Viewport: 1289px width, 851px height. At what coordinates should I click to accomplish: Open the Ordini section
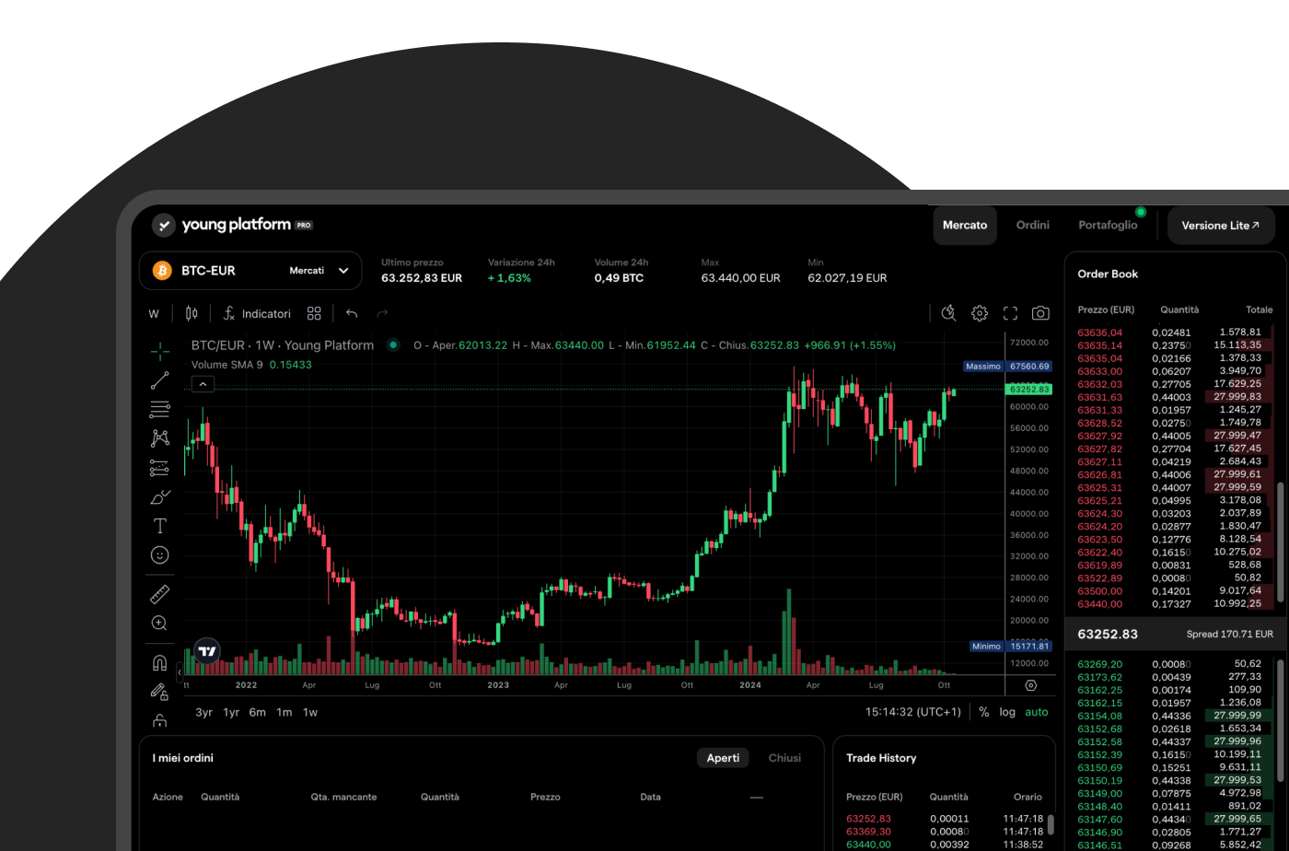coord(1032,224)
